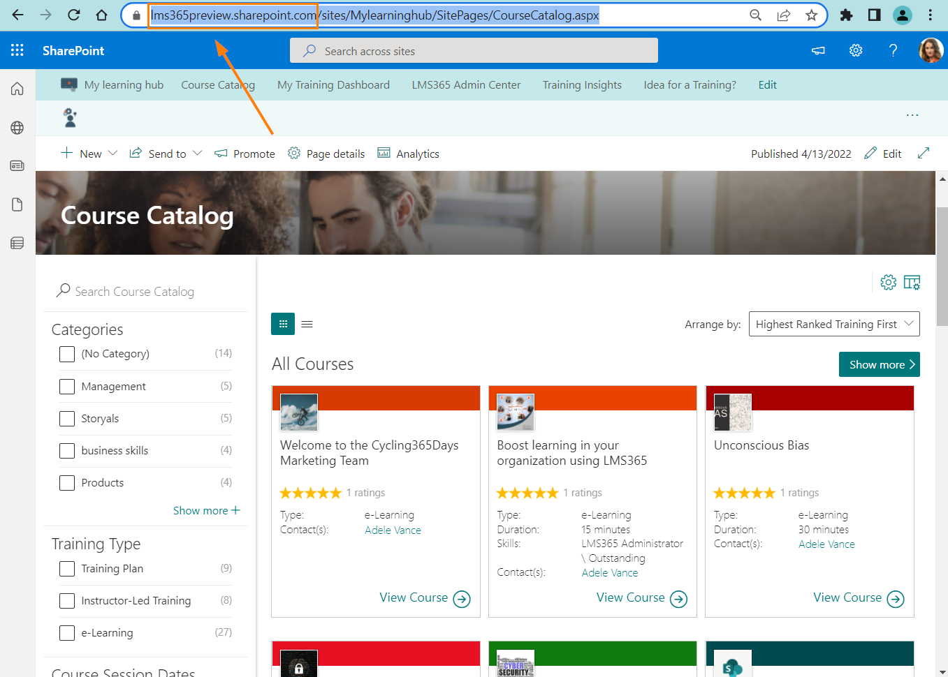The width and height of the screenshot is (948, 677).
Task: Check the Products category filter
Action: (x=67, y=482)
